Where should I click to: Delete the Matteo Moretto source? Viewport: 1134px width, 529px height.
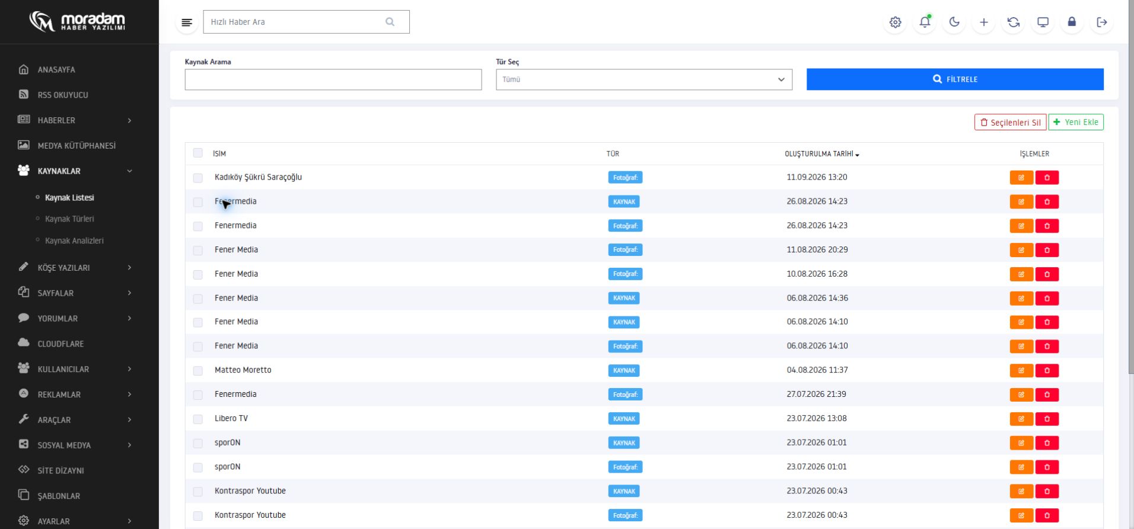1047,371
